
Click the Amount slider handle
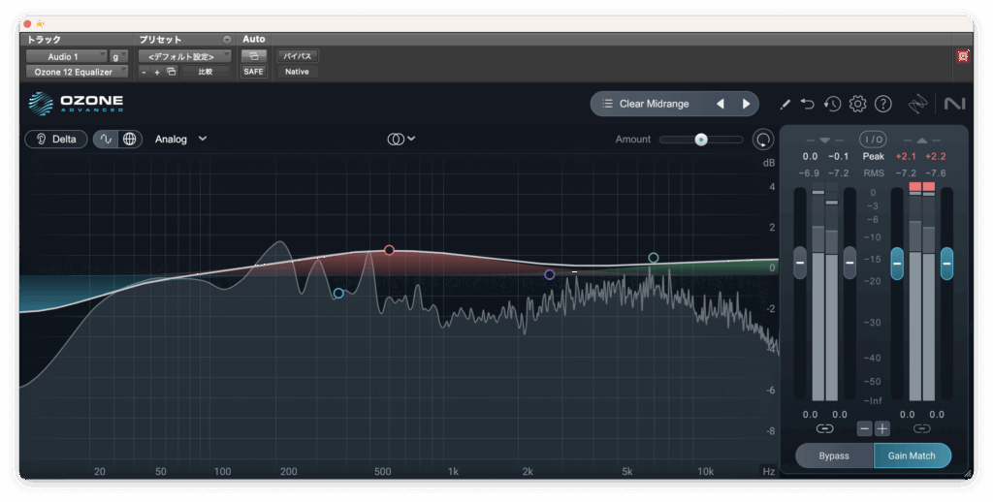tap(700, 140)
